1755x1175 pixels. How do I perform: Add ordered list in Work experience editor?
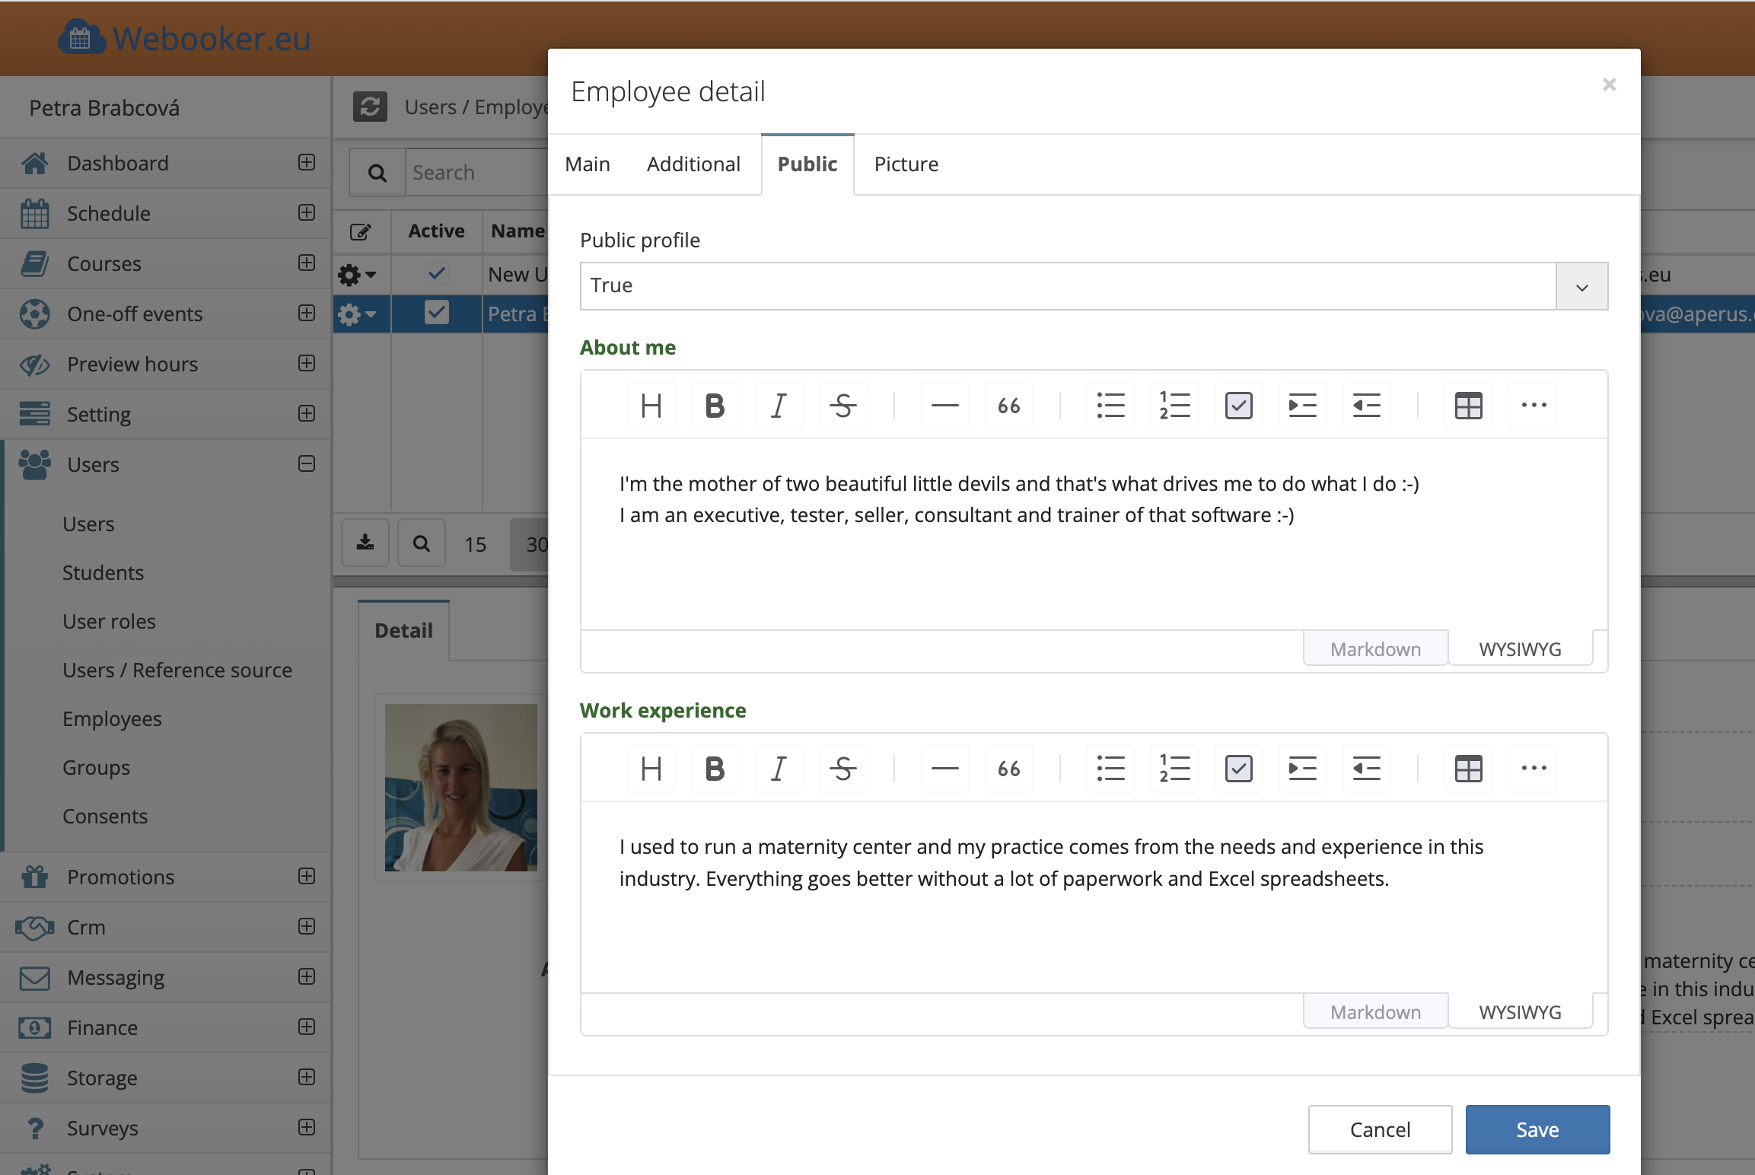(x=1174, y=769)
